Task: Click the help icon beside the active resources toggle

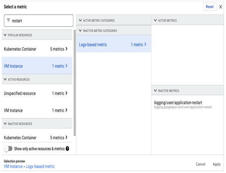Action: pyautogui.click(x=67, y=148)
